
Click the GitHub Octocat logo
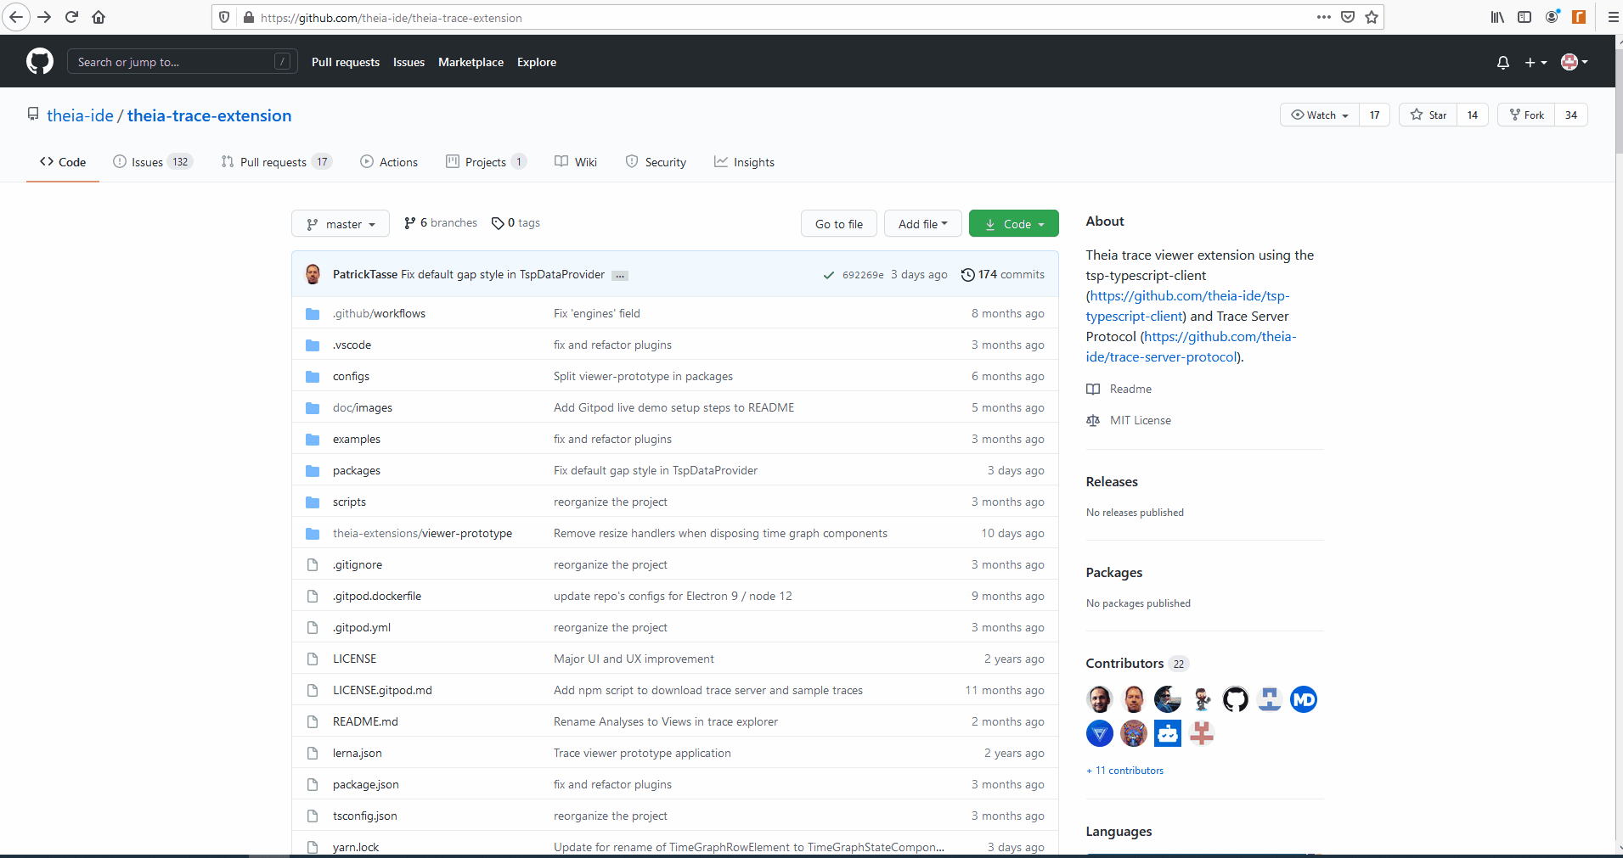(40, 62)
